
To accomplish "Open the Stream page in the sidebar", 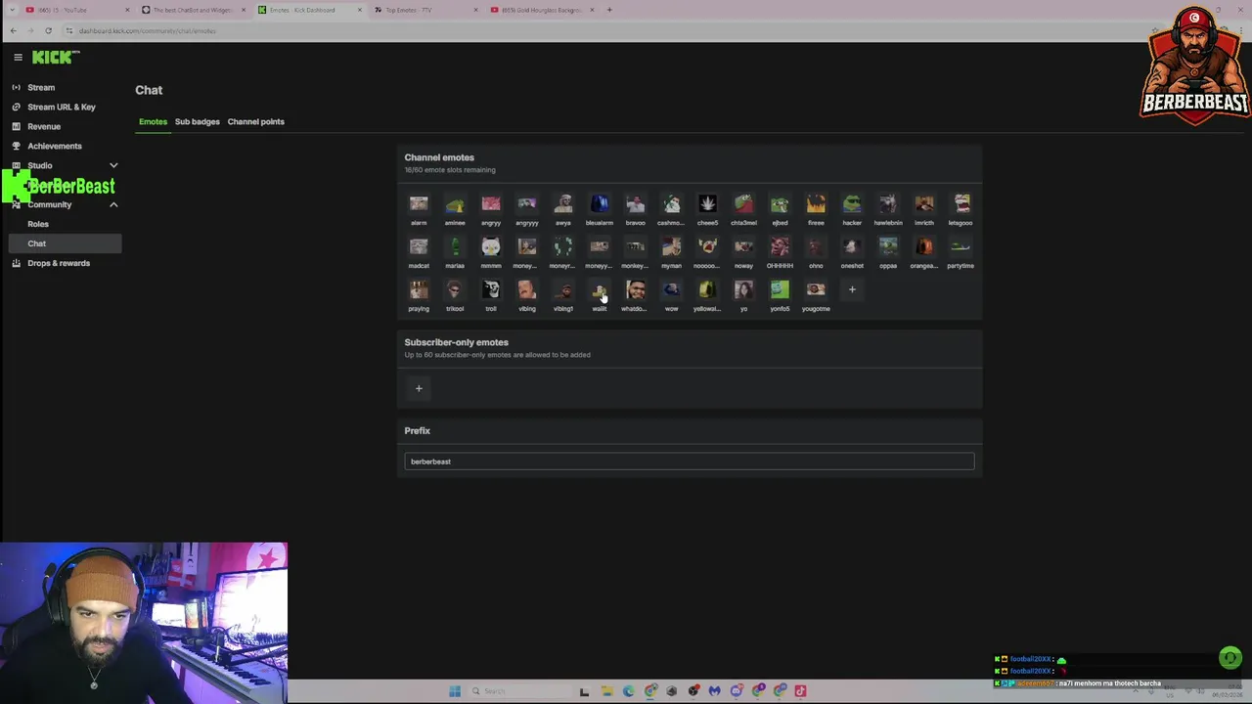I will (41, 87).
